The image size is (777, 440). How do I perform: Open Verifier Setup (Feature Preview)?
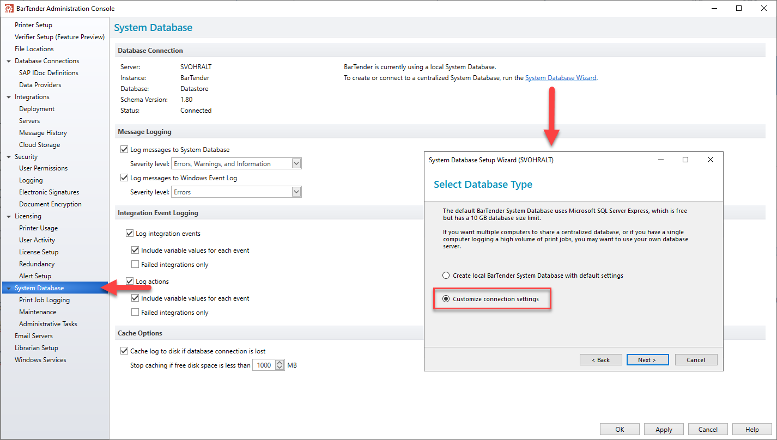pos(59,37)
